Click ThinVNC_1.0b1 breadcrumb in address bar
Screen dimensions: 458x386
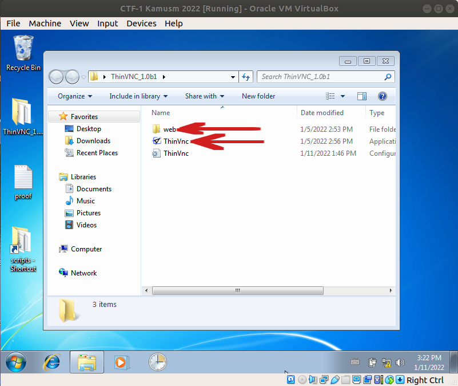click(x=134, y=77)
